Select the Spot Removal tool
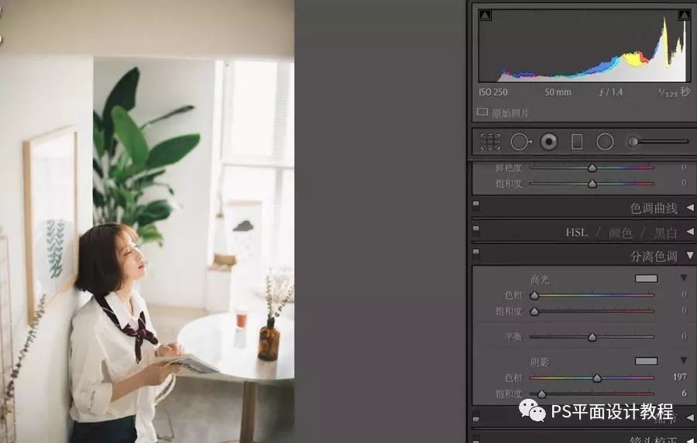 [x=521, y=143]
